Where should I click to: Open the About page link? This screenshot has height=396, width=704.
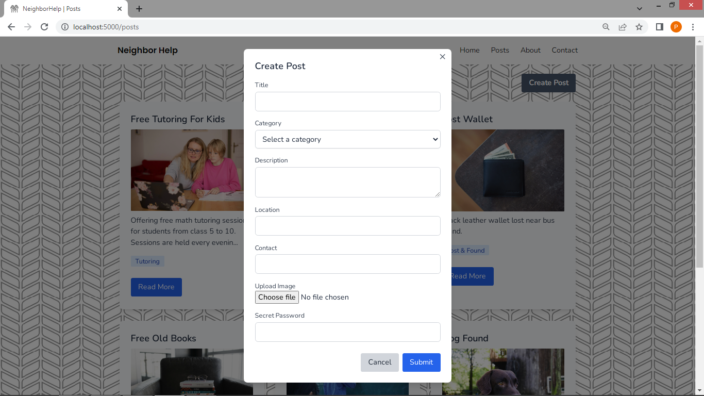click(530, 50)
